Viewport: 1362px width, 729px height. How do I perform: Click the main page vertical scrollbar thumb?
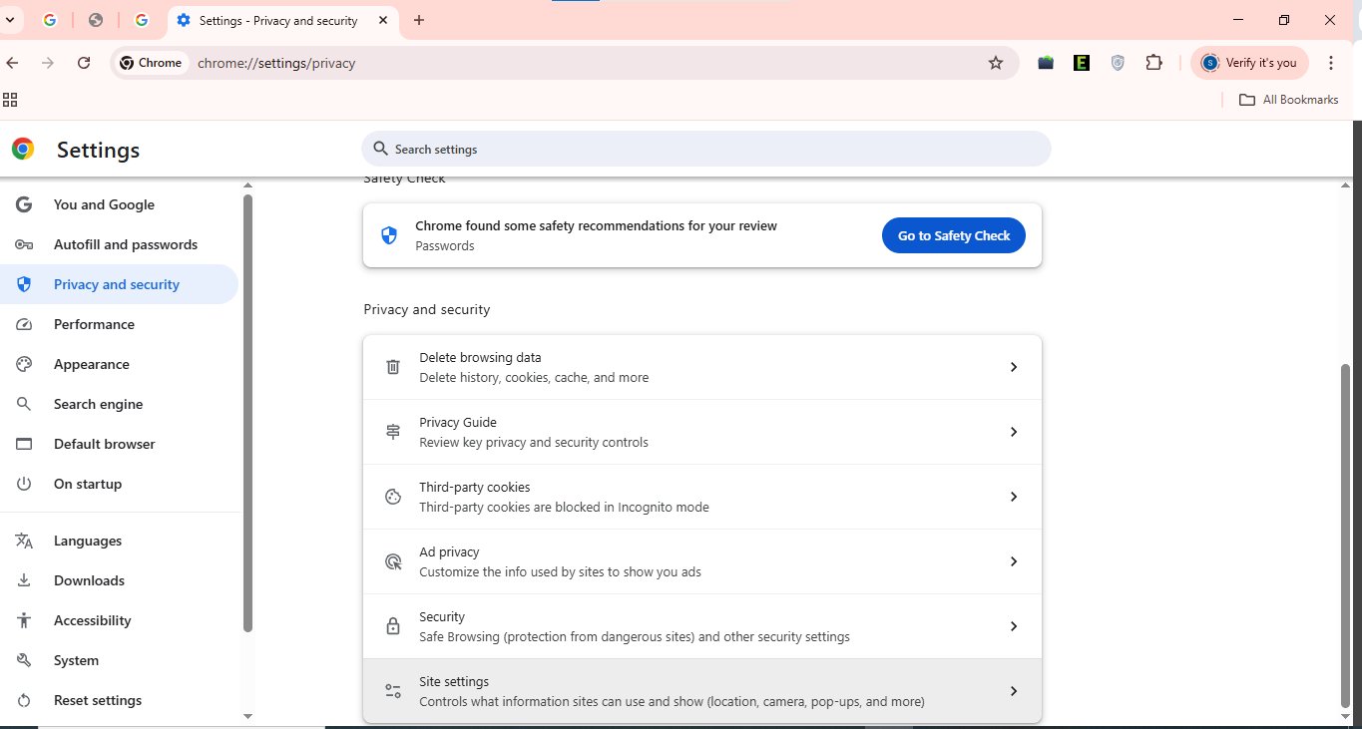(1345, 536)
